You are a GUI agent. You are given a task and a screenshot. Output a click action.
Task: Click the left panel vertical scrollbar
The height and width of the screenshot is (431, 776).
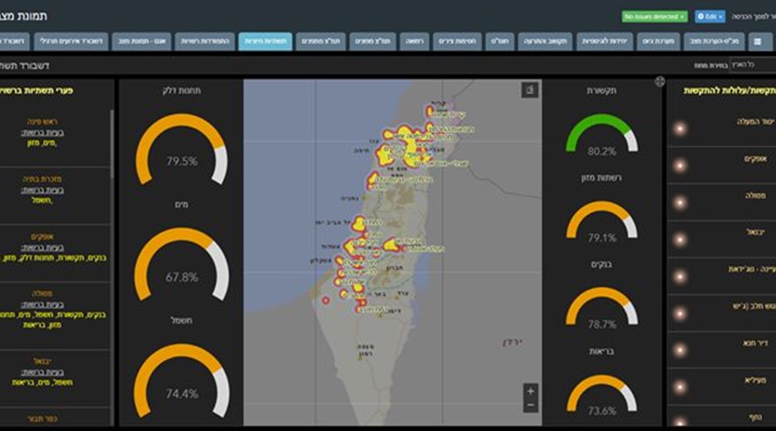pos(112,143)
